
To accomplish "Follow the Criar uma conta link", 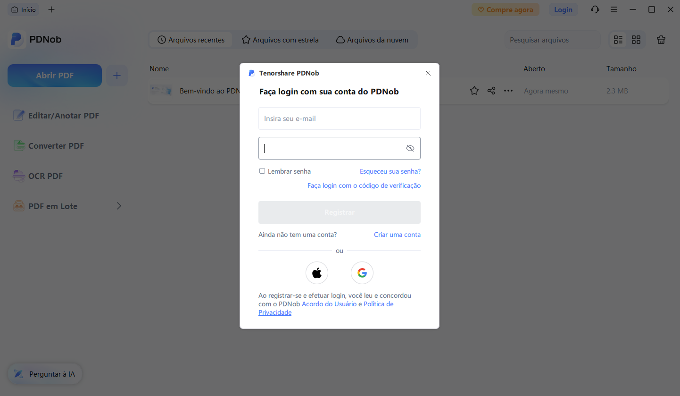I will click(397, 234).
